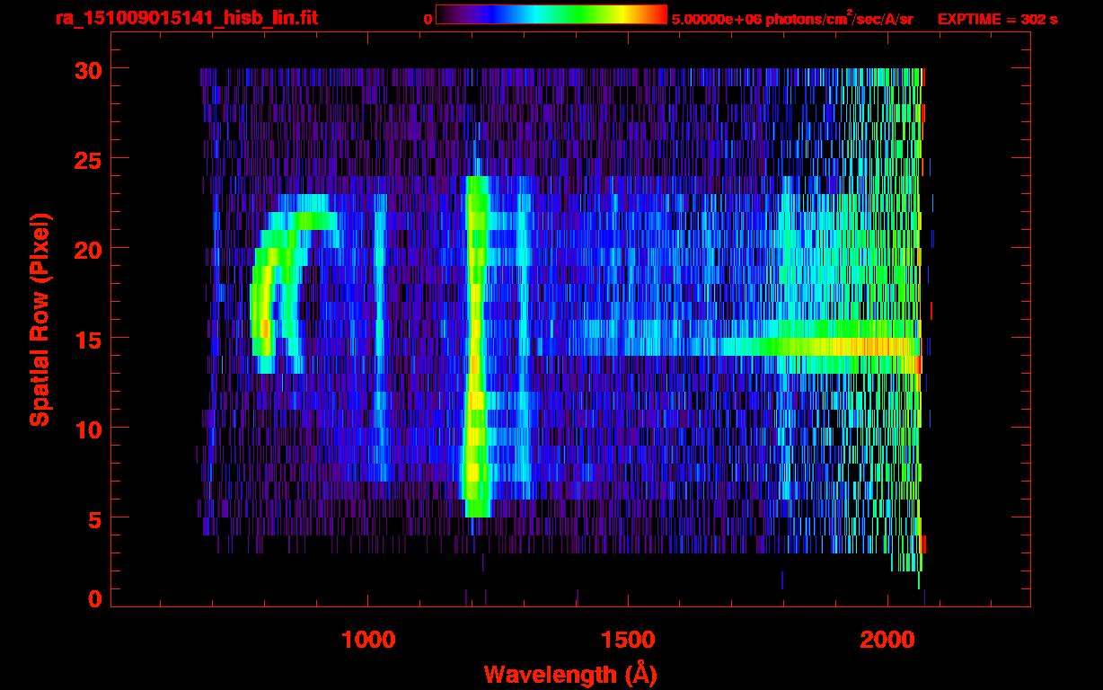1103x690 pixels.
Task: Click the spatial row tick label 15
Action: pyautogui.click(x=89, y=339)
